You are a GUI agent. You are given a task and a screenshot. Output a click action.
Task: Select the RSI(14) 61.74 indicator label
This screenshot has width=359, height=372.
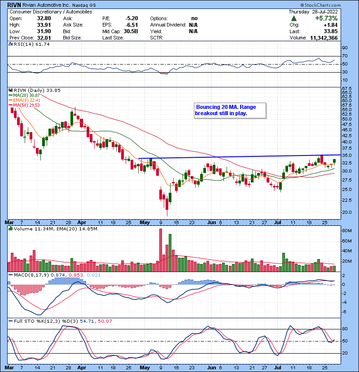(32, 44)
